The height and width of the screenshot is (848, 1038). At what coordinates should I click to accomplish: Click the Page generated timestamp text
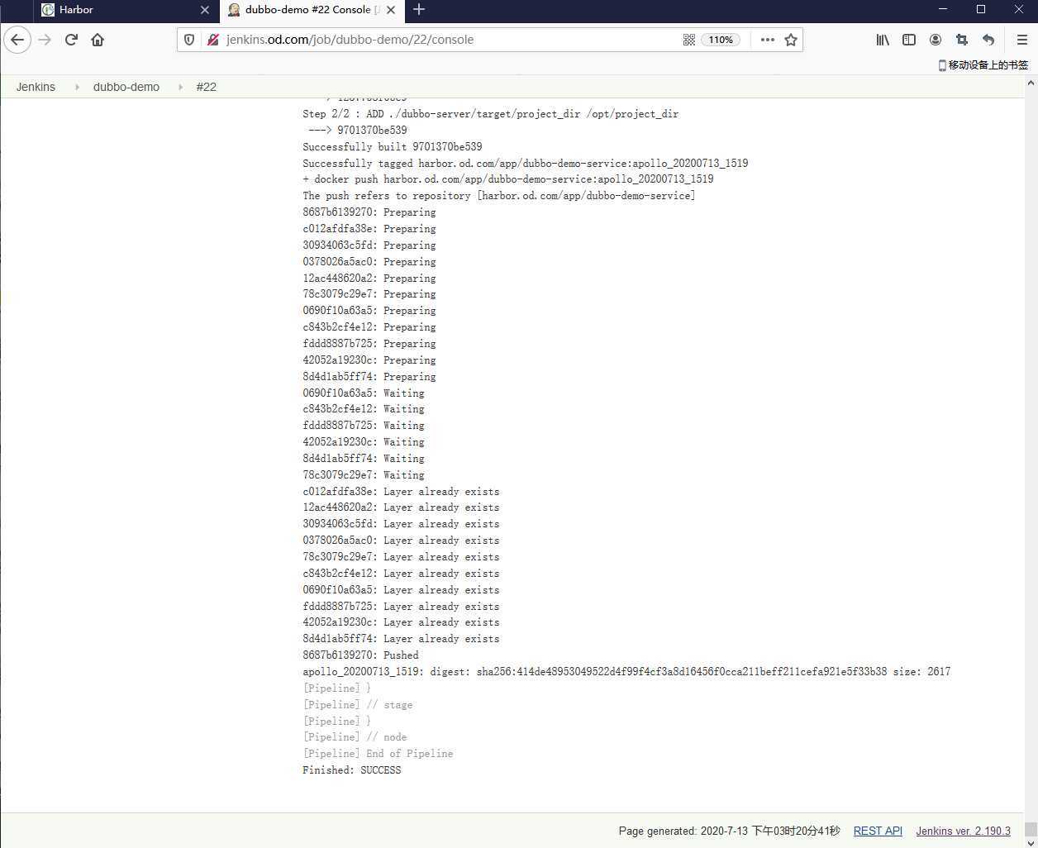729,831
